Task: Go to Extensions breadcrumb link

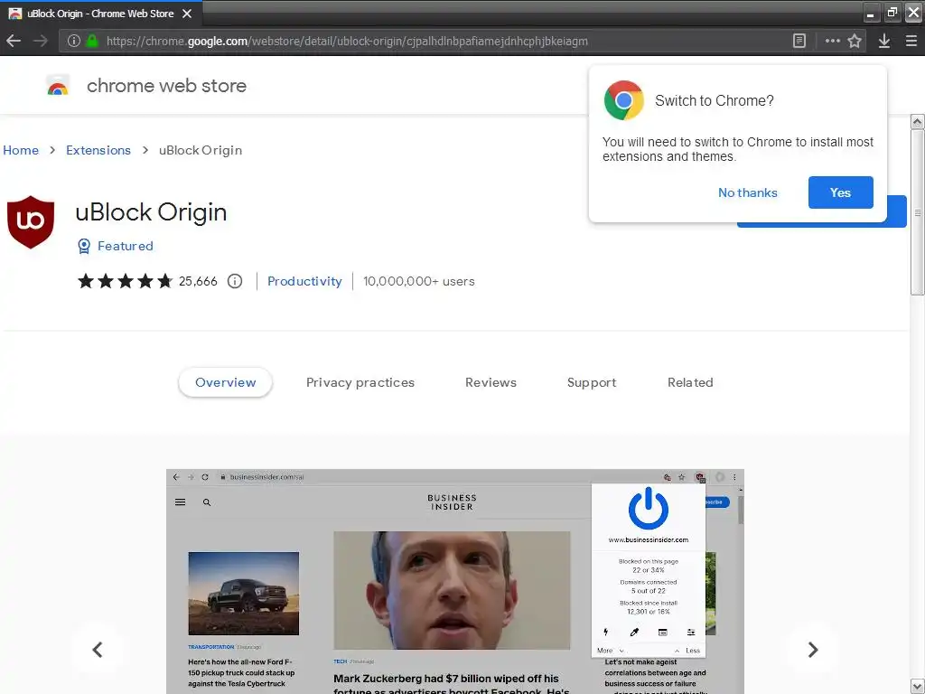Action: (98, 150)
